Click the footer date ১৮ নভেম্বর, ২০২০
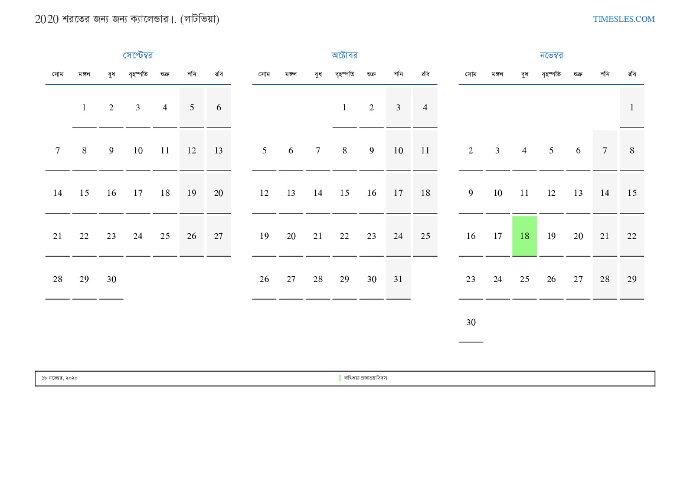 click(x=60, y=378)
